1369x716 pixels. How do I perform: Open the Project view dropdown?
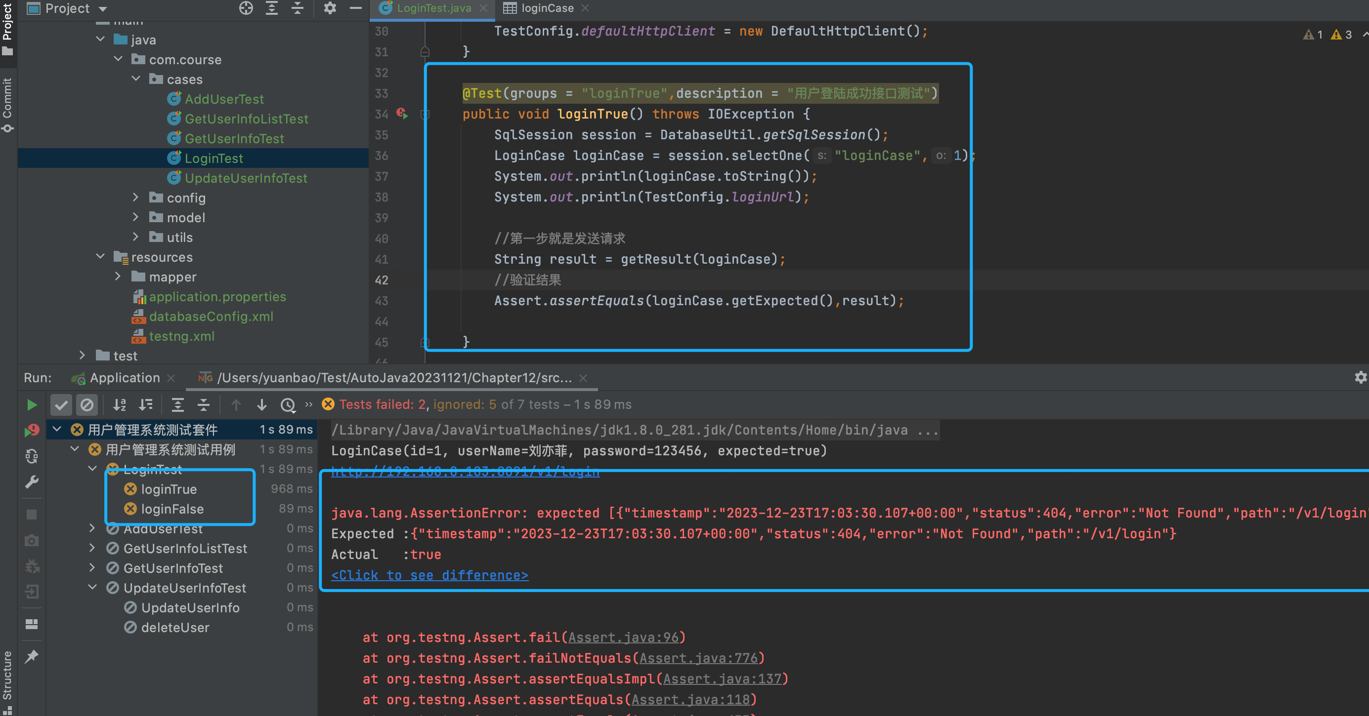103,8
